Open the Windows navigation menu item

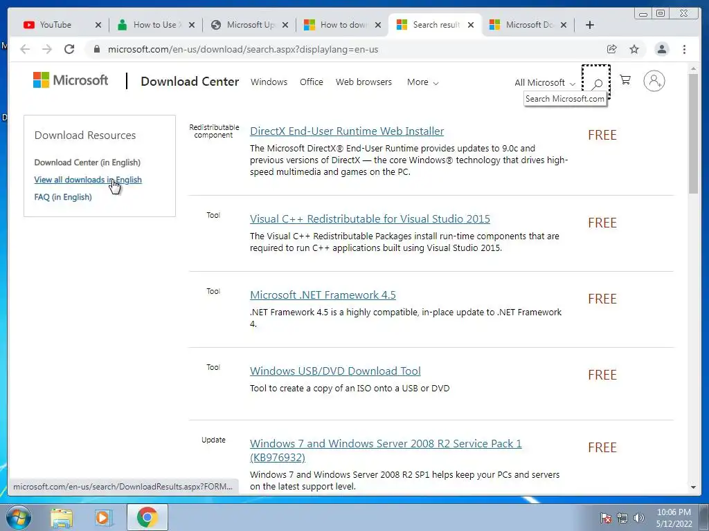(269, 82)
